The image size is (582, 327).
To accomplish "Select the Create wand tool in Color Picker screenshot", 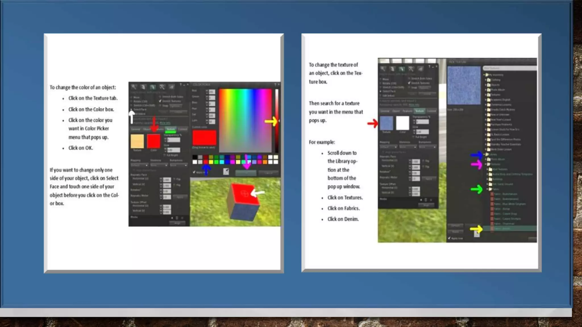I will (x=162, y=87).
